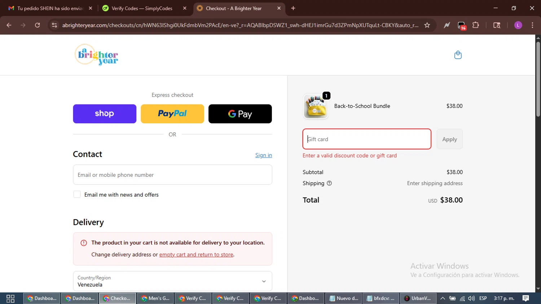Open the Windows Task View icon

point(10,298)
